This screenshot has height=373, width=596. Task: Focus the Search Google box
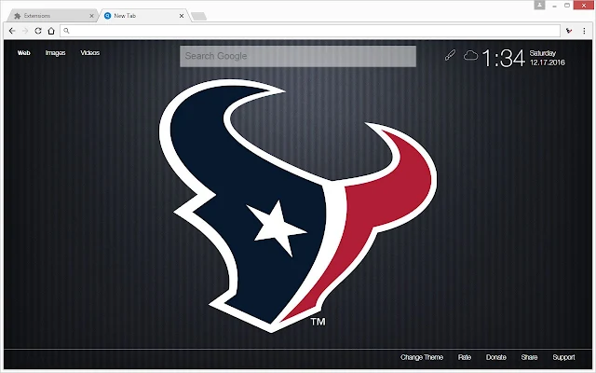pyautogui.click(x=298, y=56)
